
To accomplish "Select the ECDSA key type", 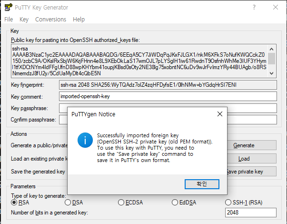I will coord(130,203).
